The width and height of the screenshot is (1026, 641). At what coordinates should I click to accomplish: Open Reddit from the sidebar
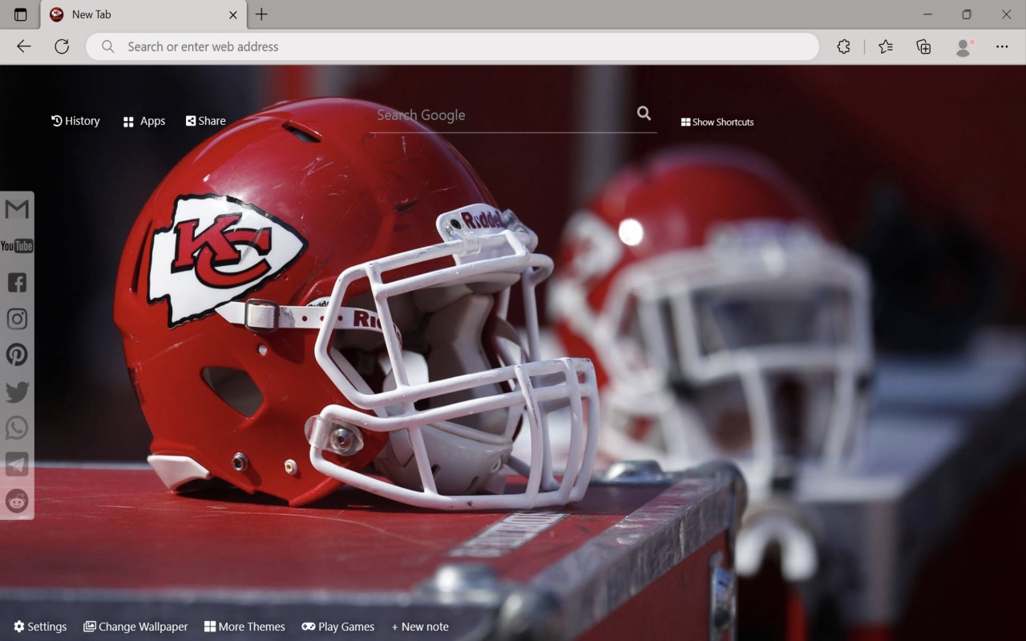click(x=17, y=501)
